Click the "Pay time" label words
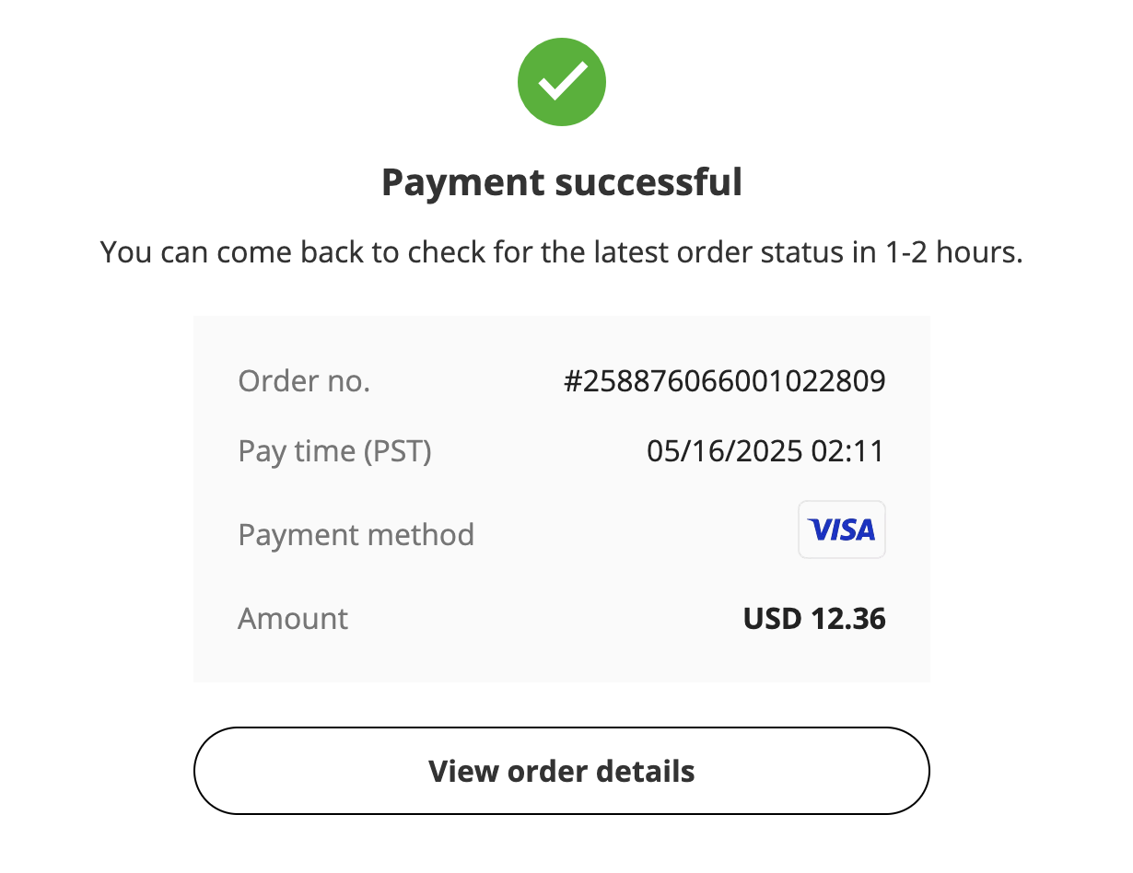 click(x=297, y=451)
